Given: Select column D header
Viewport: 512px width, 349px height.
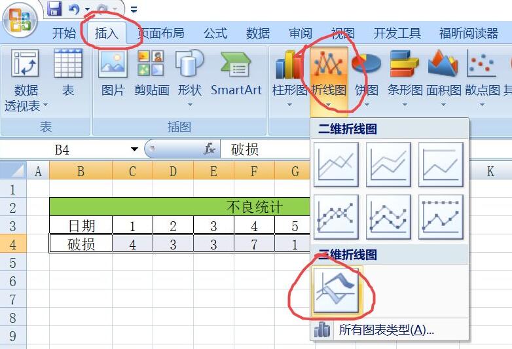Looking at the screenshot, I should (x=173, y=171).
